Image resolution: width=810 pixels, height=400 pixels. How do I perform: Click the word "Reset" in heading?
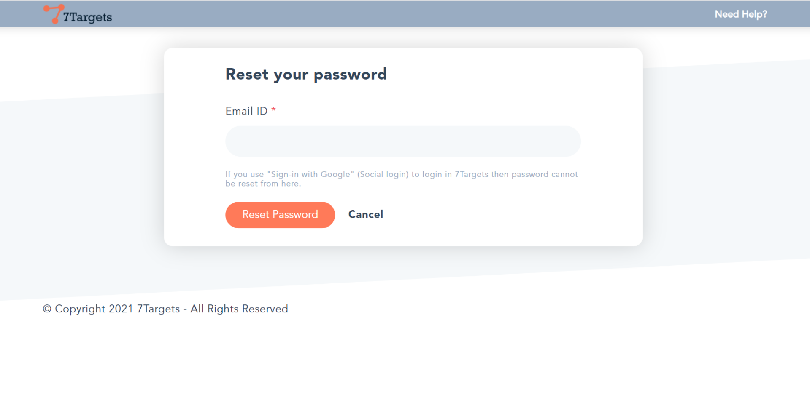coord(247,74)
